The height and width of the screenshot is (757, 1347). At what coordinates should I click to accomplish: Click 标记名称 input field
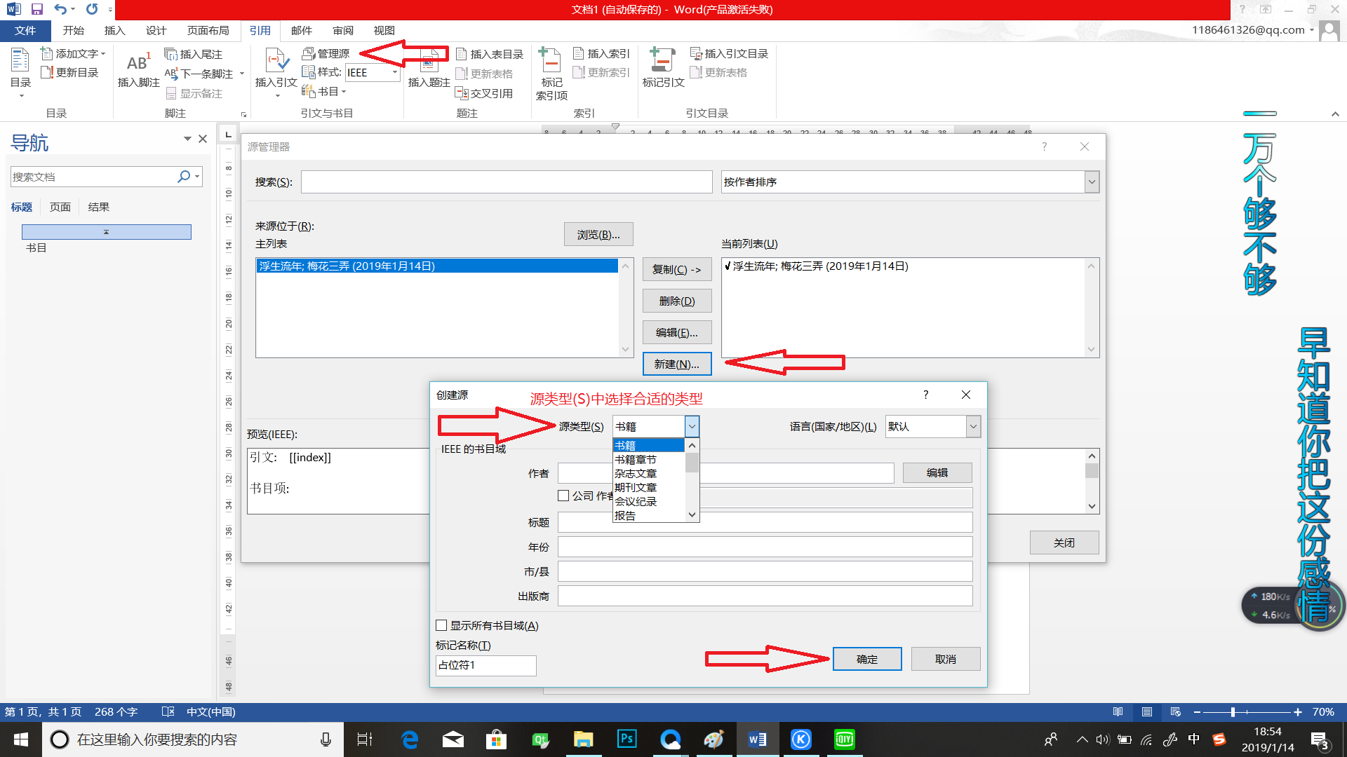click(485, 664)
